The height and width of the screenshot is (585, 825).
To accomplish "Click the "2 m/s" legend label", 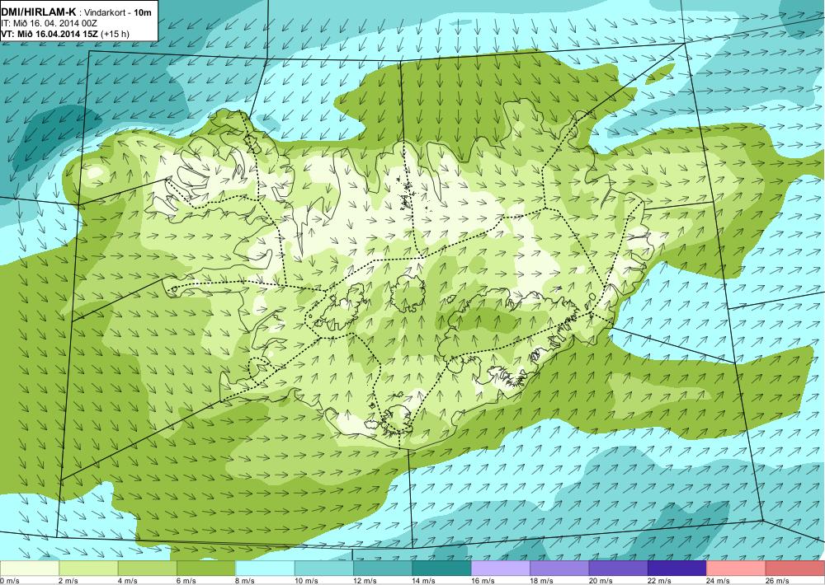I will point(68,581).
